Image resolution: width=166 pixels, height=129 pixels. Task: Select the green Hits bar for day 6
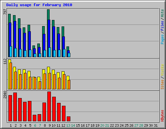(x=34, y=47)
